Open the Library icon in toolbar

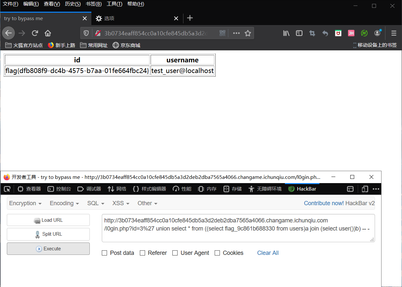[x=286, y=33]
